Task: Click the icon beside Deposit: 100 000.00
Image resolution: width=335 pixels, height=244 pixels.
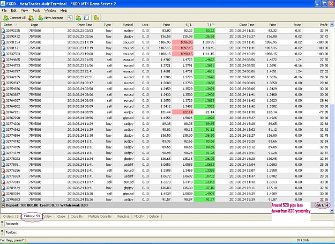Action: 3,205
